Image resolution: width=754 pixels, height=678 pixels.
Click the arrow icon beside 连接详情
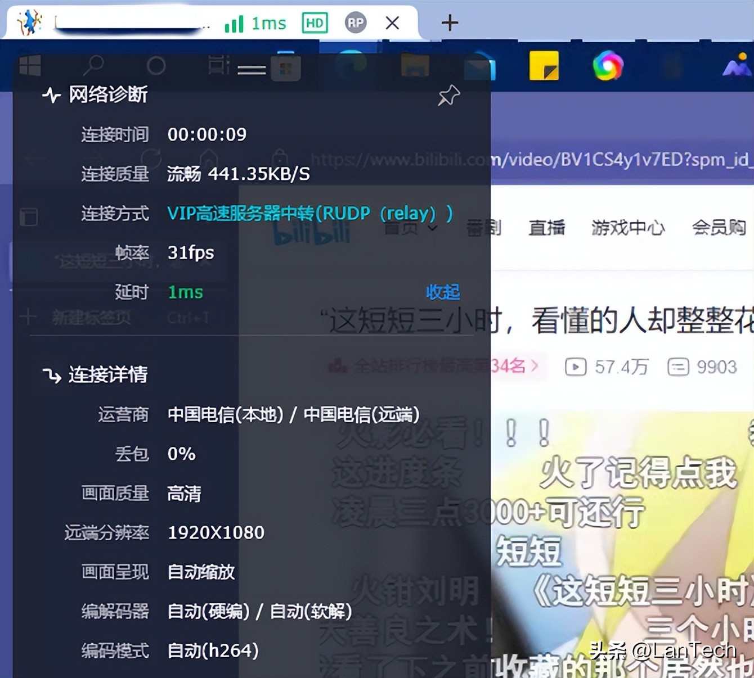click(x=52, y=375)
